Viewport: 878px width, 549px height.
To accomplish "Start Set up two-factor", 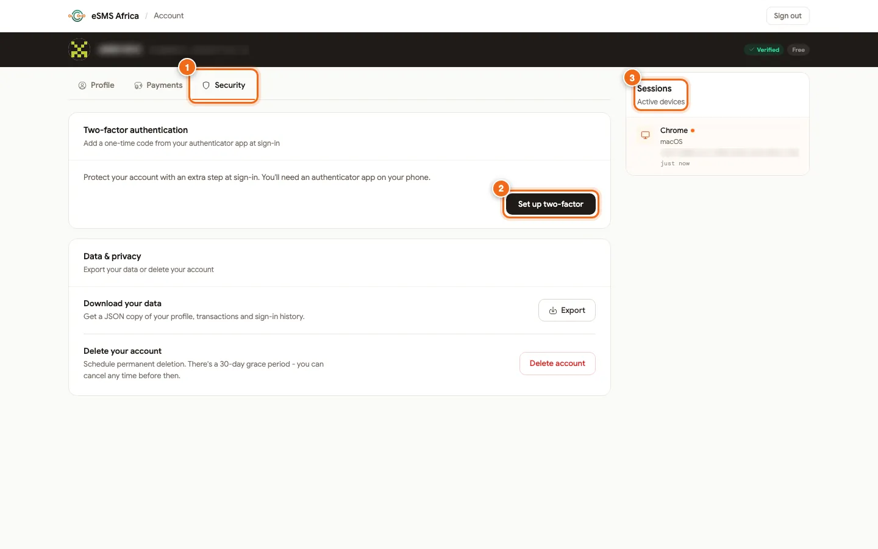I will (551, 204).
